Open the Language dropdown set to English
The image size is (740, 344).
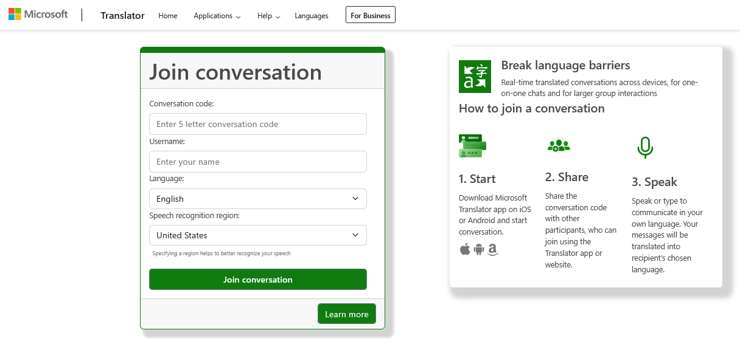coord(258,199)
